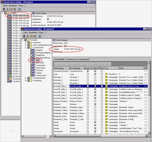
Task: Open the ? help menu in Vorlagen window
Action: click(25, 6)
